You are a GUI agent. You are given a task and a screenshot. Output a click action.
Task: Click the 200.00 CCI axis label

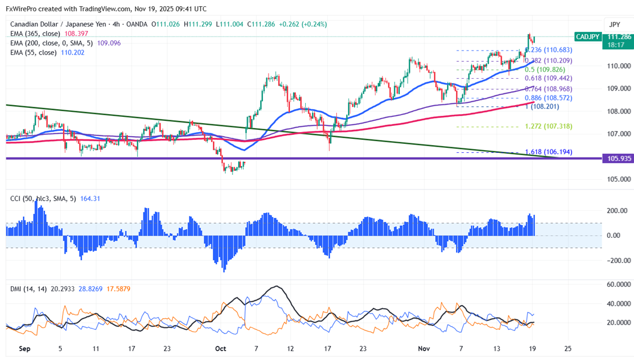(618, 211)
